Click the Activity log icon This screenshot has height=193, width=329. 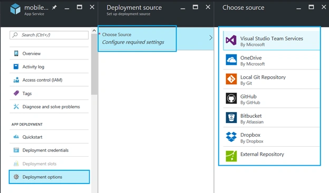(x=16, y=67)
